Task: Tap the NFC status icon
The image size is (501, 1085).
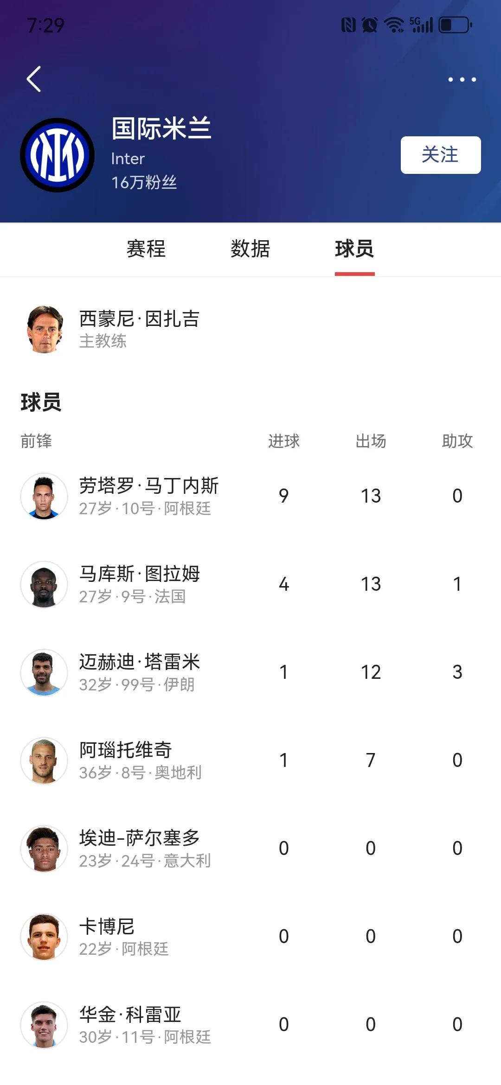Action: [x=348, y=25]
